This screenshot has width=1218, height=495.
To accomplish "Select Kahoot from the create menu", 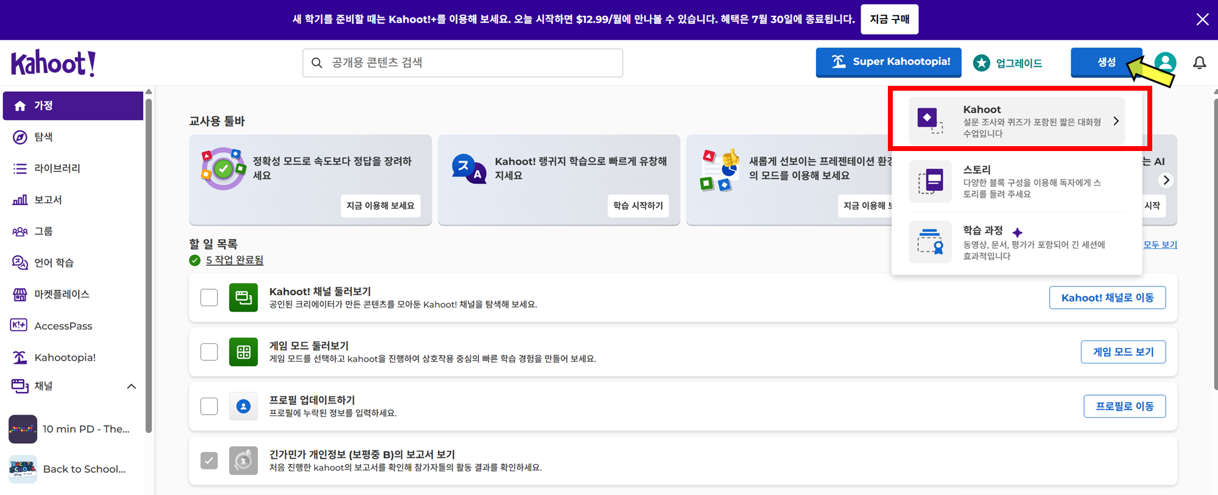I will [1016, 121].
